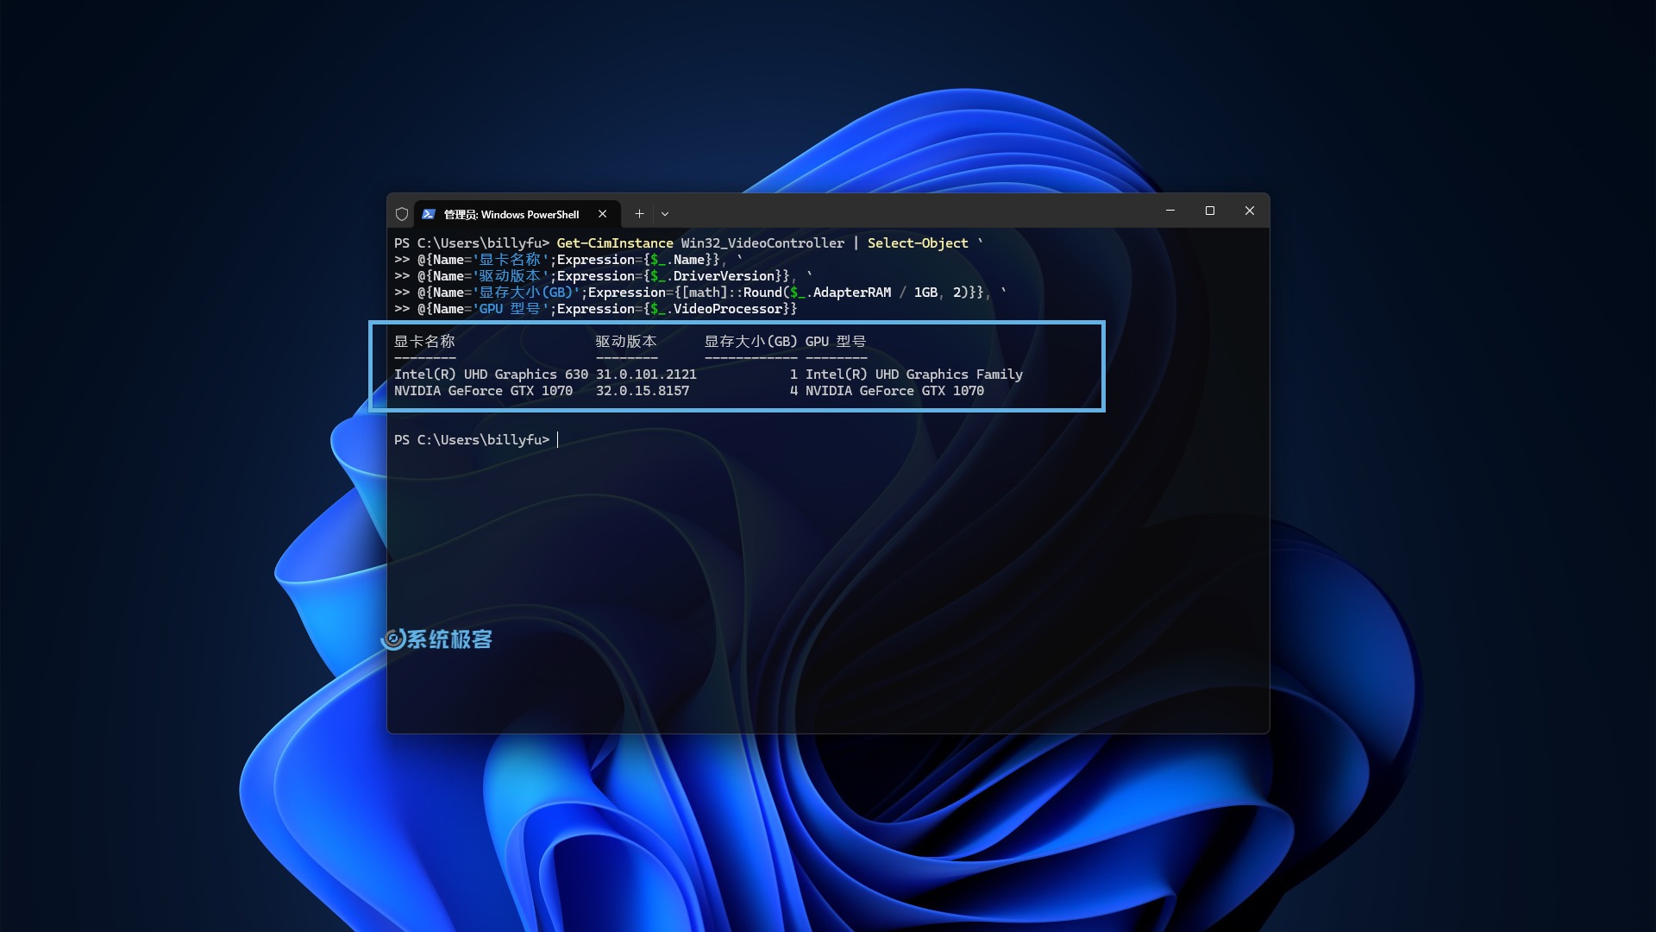
Task: Close the current PowerShell tab
Action: (603, 214)
